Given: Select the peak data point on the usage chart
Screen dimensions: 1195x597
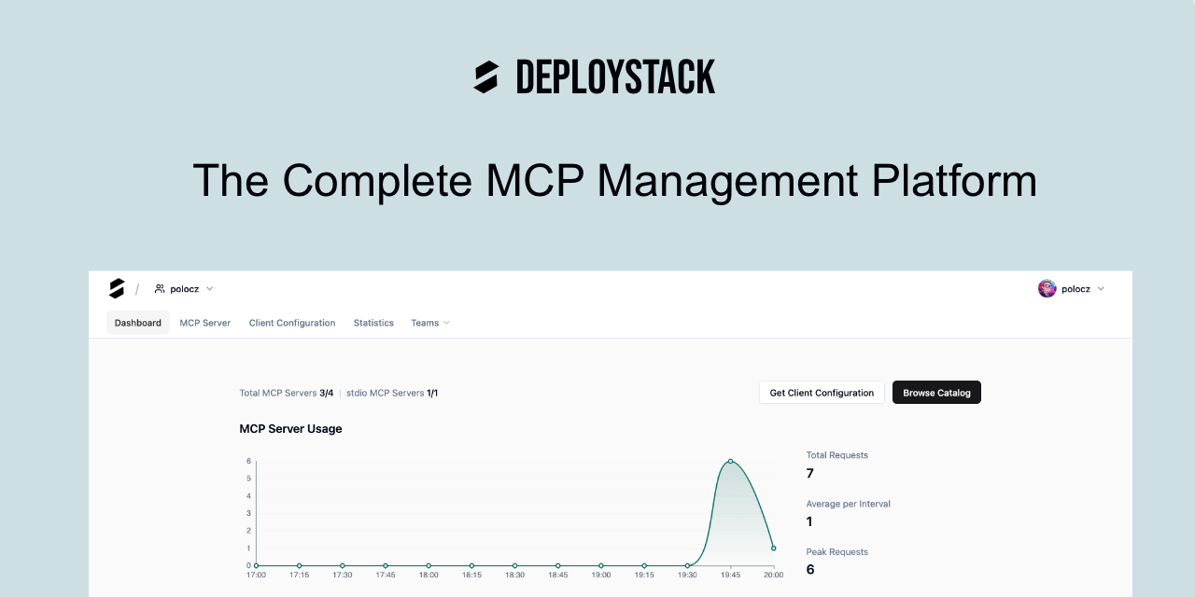Looking at the screenshot, I should click(730, 461).
